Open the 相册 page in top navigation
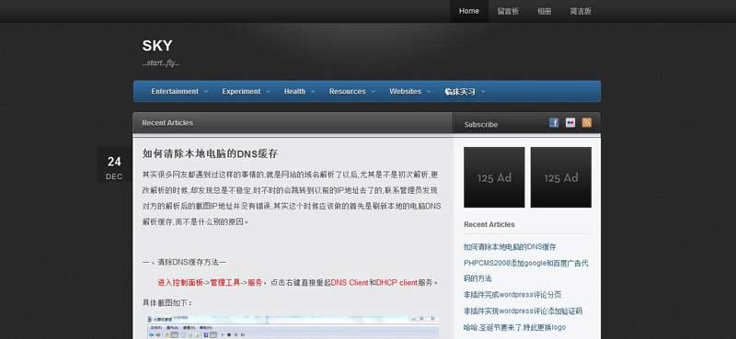 545,11
